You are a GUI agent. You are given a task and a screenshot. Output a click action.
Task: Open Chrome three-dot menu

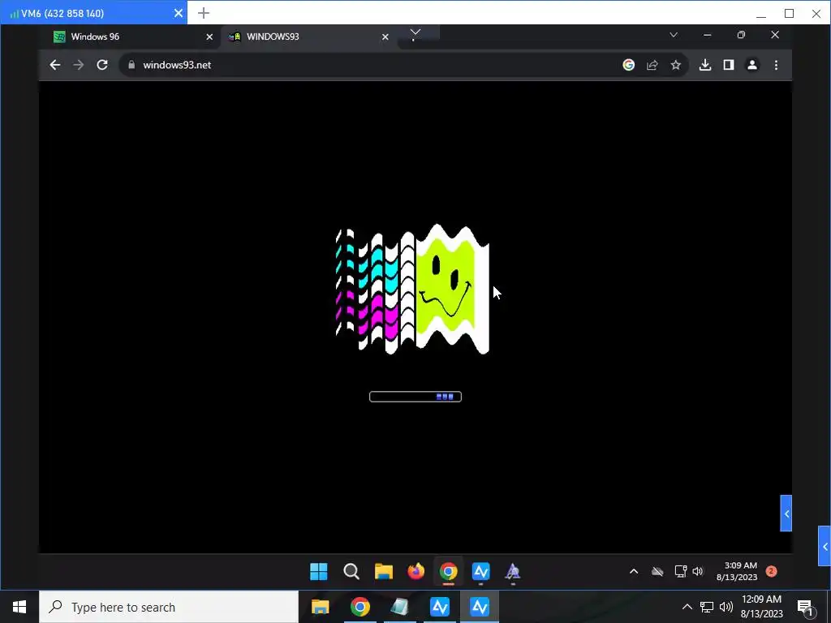pos(776,65)
